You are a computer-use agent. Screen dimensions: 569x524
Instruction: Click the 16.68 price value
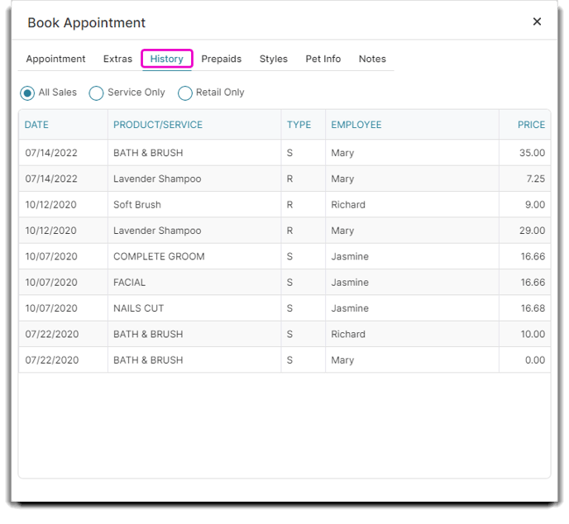[533, 308]
